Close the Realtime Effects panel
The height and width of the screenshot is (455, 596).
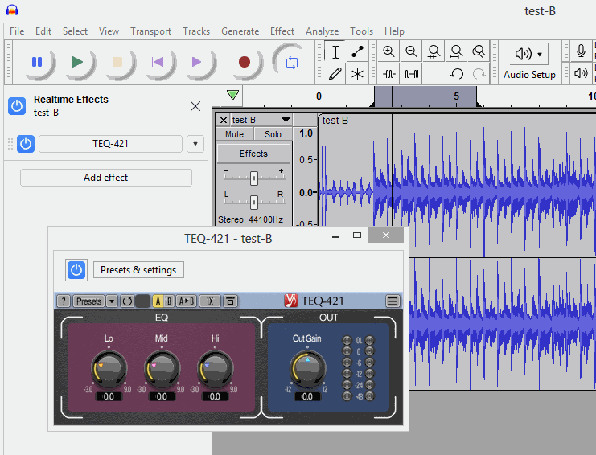195,106
